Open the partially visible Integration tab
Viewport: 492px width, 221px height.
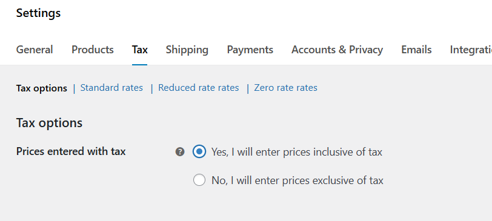tap(471, 50)
